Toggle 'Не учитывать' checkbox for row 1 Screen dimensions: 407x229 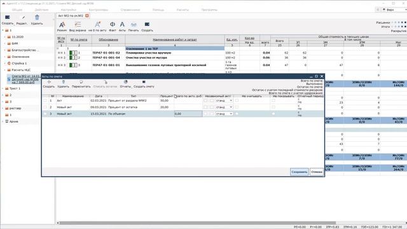[237, 101]
